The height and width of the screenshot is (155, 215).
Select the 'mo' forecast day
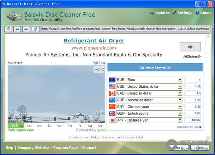[40, 126]
